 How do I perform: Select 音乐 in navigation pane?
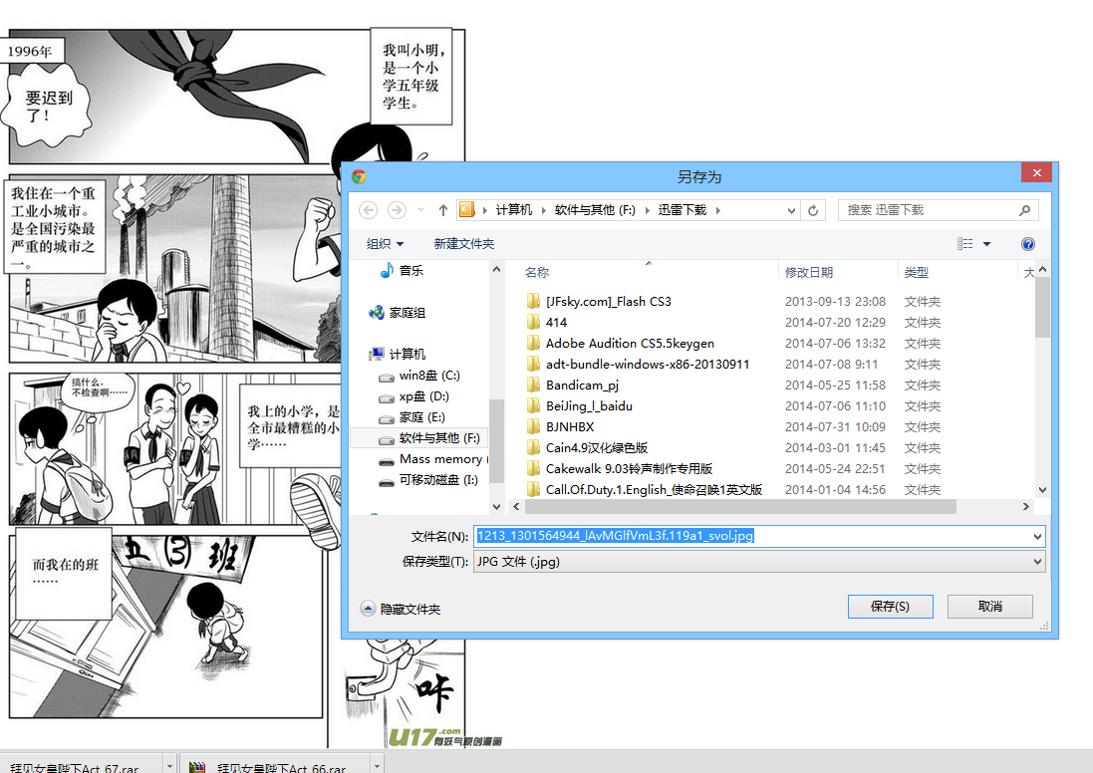[x=403, y=270]
